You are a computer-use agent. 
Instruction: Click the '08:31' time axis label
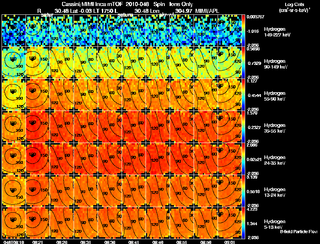click(x=85, y=242)
